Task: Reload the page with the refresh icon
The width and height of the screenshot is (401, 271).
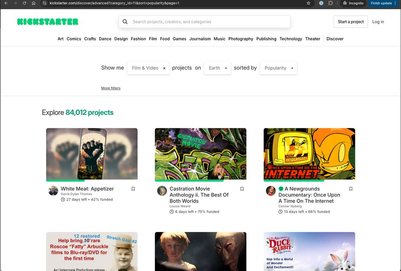Action: pyautogui.click(x=24, y=3)
